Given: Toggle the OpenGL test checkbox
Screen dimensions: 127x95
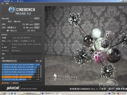Looking at the screenshot, I should pyautogui.click(x=41, y=18).
